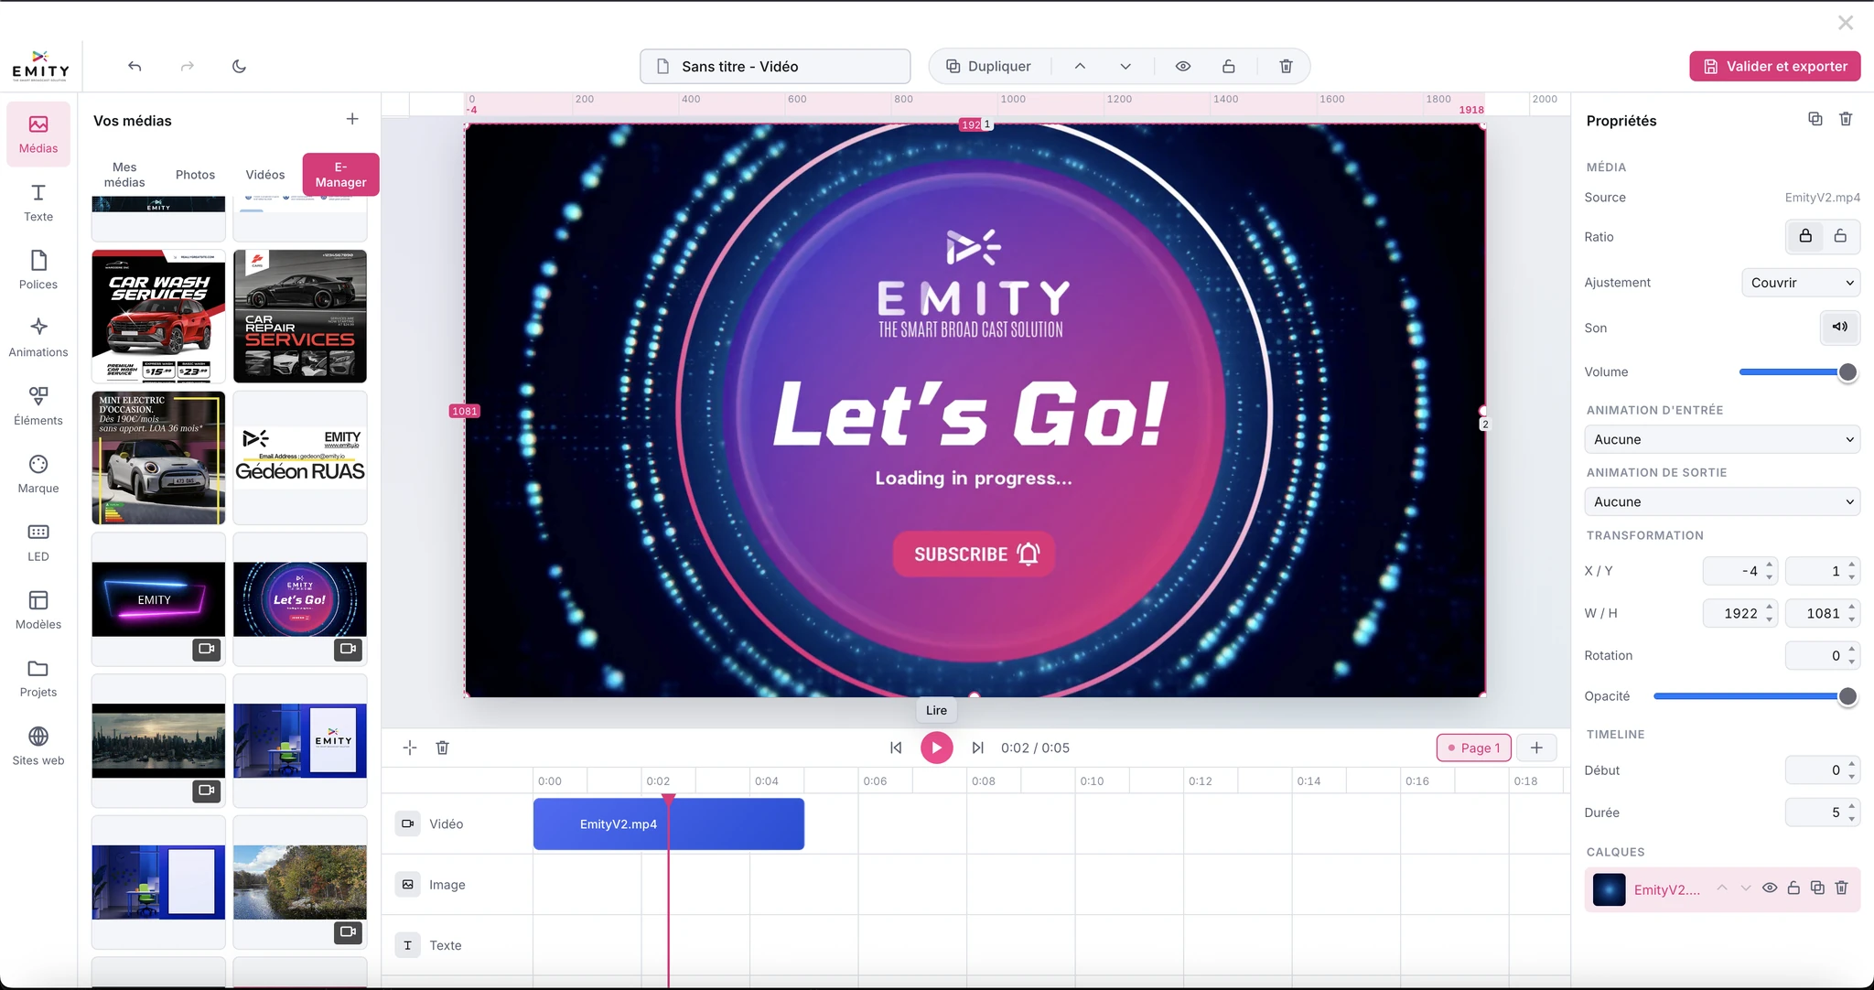Click the Rotation input field
This screenshot has width=1874, height=990.
click(1822, 655)
